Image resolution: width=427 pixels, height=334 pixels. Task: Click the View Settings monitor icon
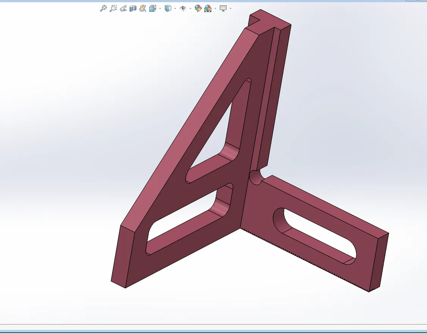click(x=224, y=8)
